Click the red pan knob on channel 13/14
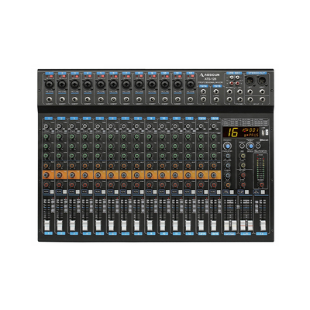 [201, 184]
